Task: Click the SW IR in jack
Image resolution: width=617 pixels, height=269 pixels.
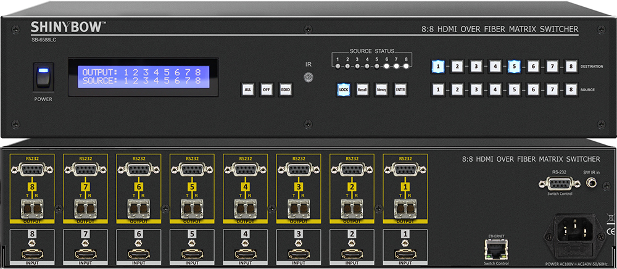Action: click(592, 182)
